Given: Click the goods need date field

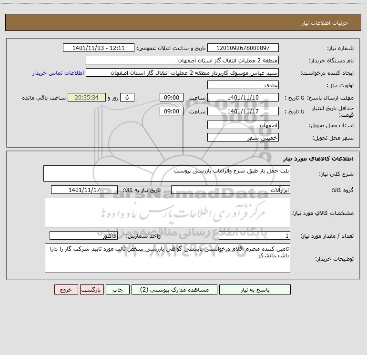Looking at the screenshot, I should pos(84,190).
